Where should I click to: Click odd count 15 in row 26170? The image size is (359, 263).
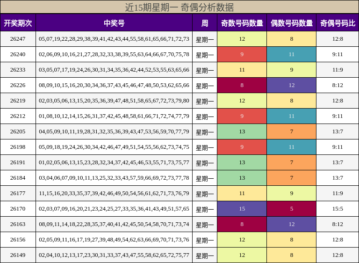point(242,209)
